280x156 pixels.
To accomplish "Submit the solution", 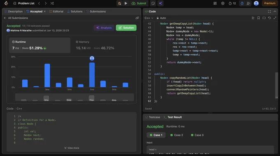I will 139,3.
